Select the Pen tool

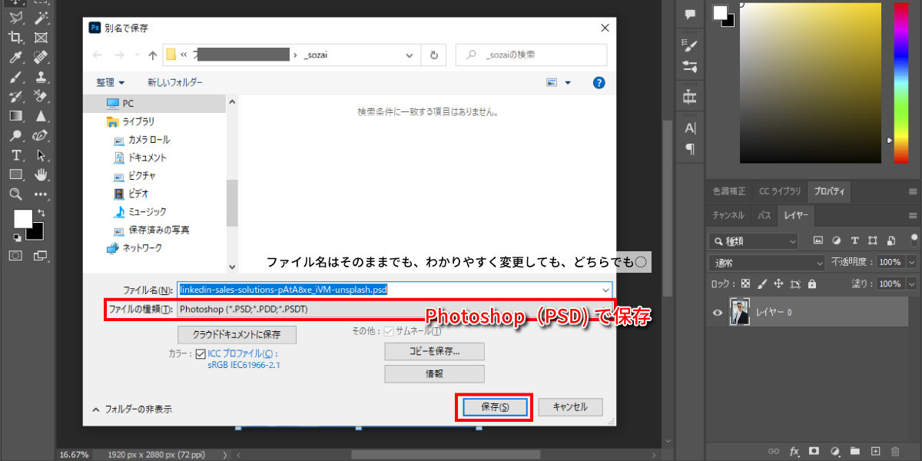tap(41, 137)
